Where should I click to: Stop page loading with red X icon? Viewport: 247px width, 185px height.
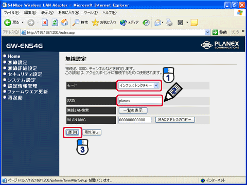point(45,23)
